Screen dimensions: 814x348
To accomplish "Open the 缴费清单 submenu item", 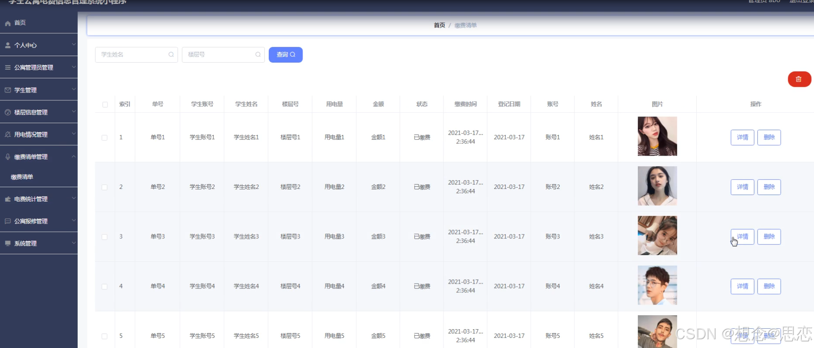I will 39,177.
